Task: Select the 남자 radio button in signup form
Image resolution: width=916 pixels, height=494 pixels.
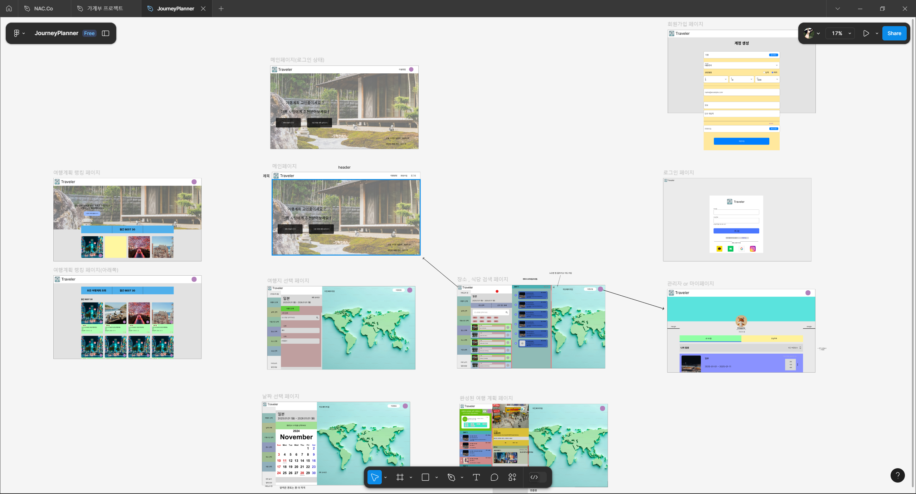Action: click(x=764, y=72)
